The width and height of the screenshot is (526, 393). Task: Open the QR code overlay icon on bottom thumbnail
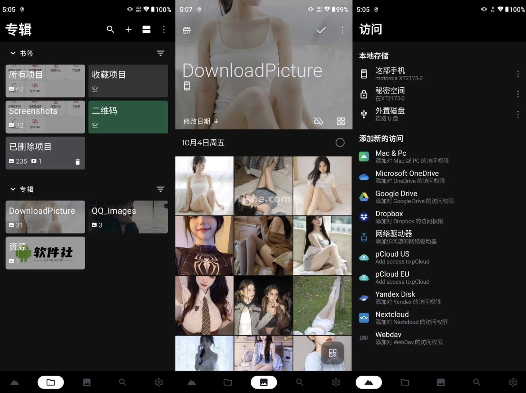(333, 353)
